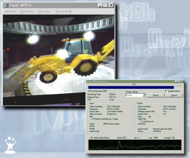Screen dimensions: 190x158
Task: Open the Ejecuta... menu
Action: [x=45, y=11]
